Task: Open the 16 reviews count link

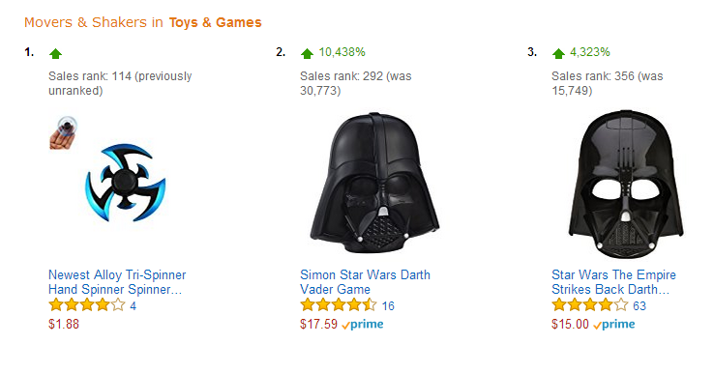Action: pyautogui.click(x=388, y=306)
